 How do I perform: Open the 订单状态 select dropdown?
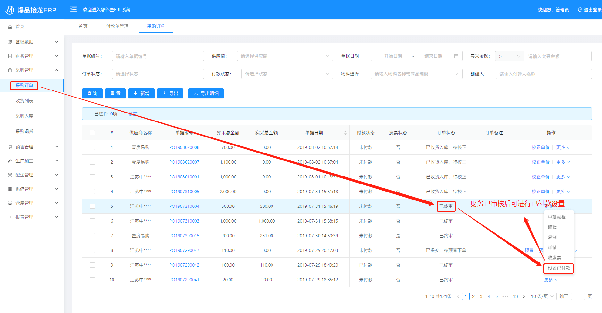pyautogui.click(x=158, y=74)
